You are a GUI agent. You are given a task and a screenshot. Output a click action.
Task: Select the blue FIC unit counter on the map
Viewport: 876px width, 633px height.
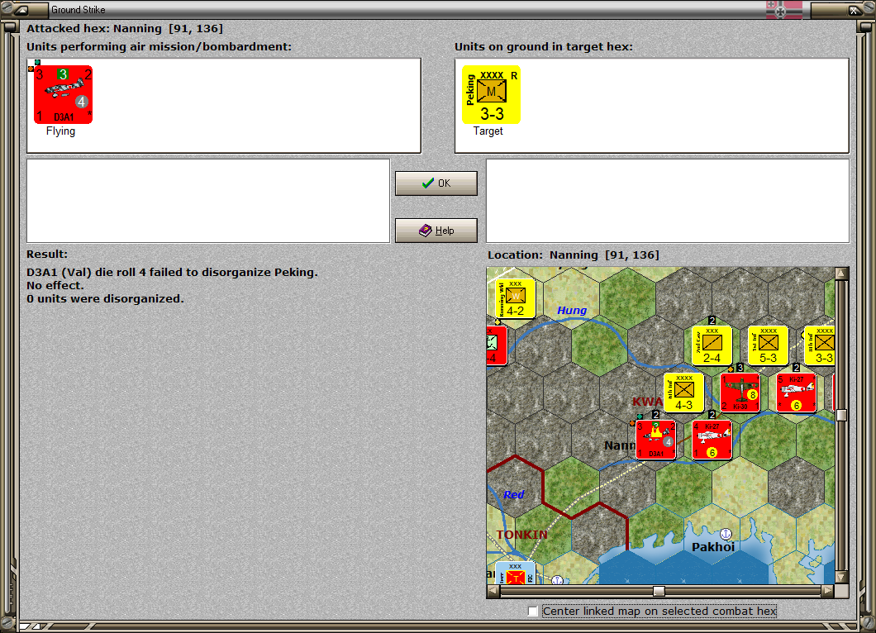click(x=515, y=574)
